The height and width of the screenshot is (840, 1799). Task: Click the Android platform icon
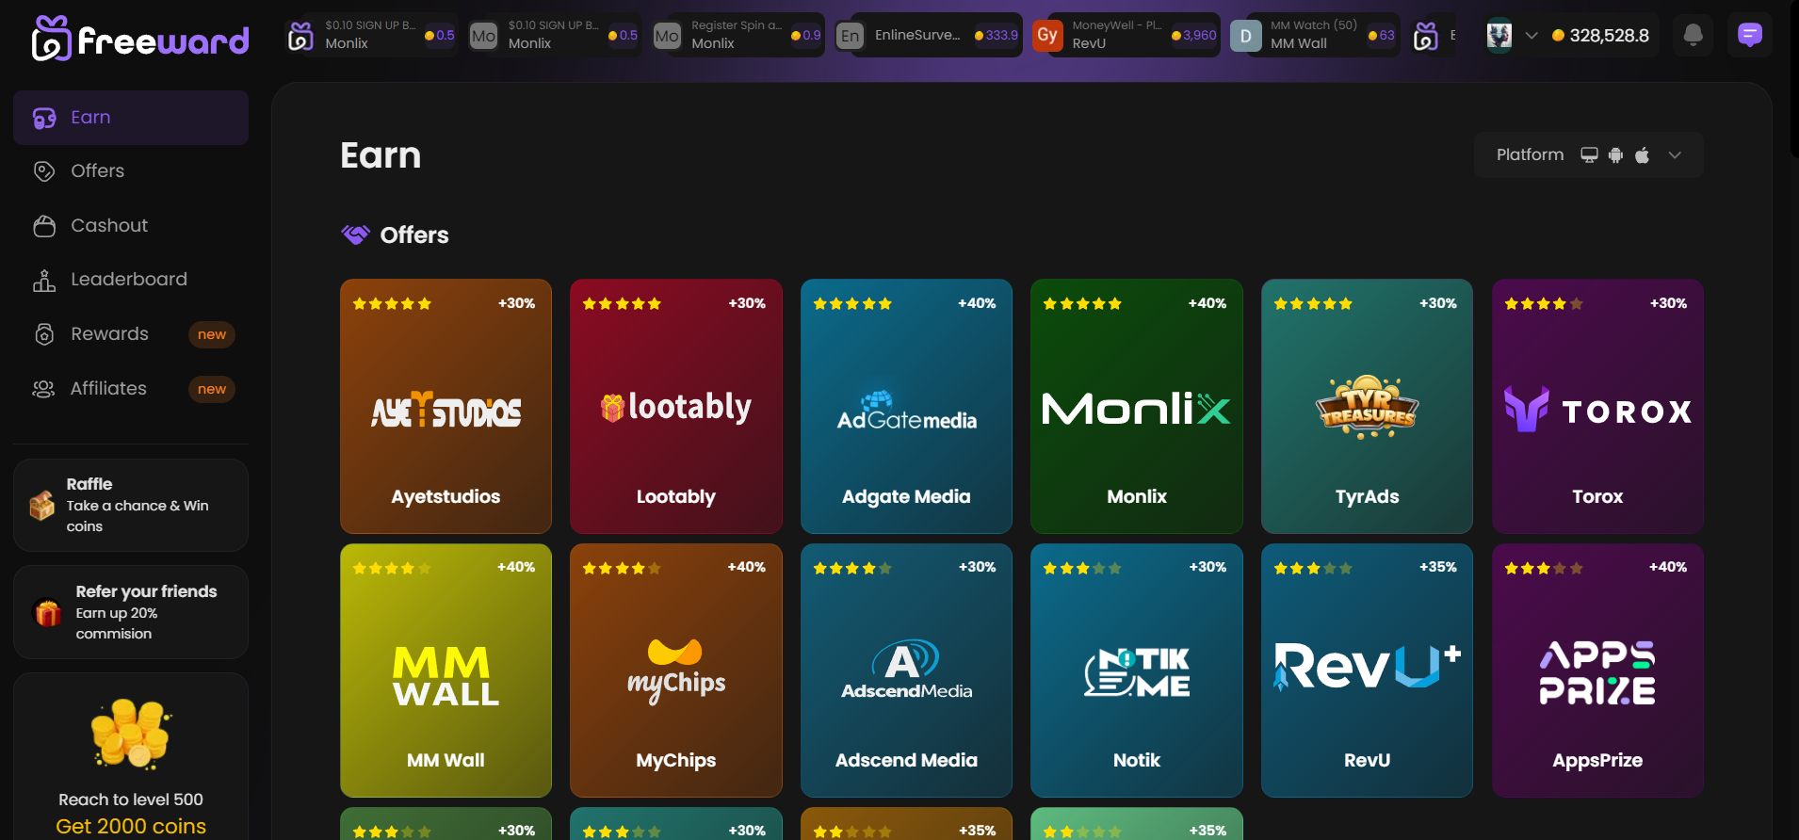pos(1615,155)
